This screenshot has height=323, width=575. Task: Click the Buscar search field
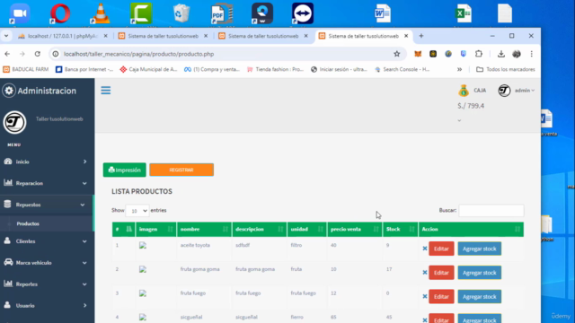491,211
